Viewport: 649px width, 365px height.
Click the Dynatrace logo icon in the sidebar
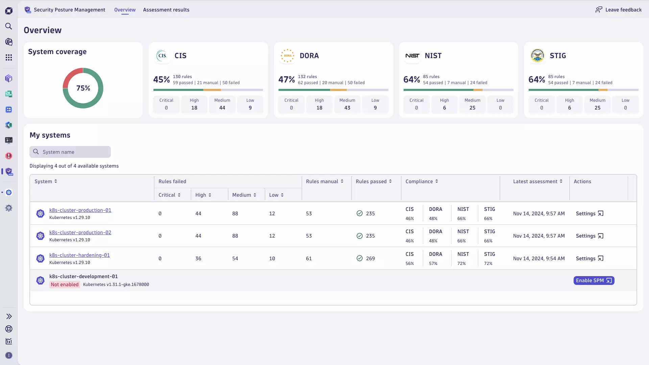pyautogui.click(x=9, y=11)
